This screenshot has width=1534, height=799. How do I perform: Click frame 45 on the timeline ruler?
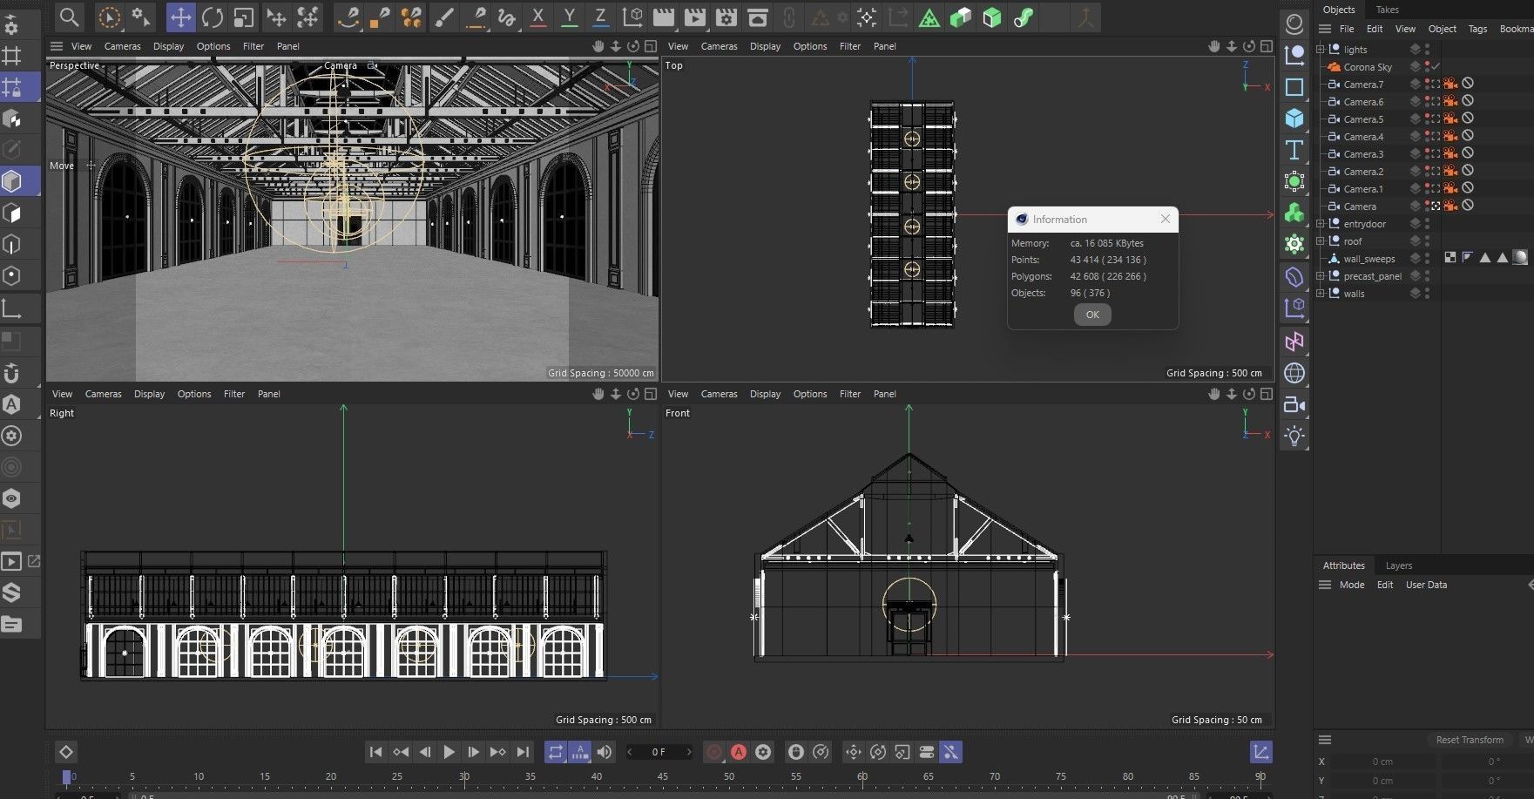click(x=662, y=776)
